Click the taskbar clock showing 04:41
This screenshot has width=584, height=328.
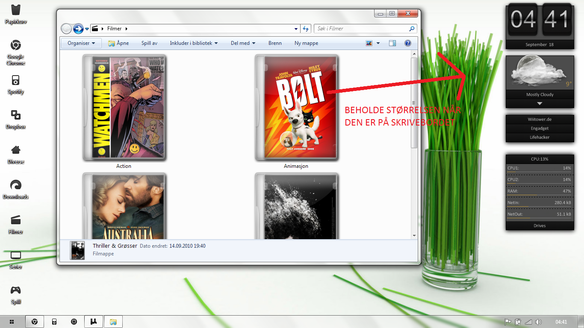coord(561,322)
